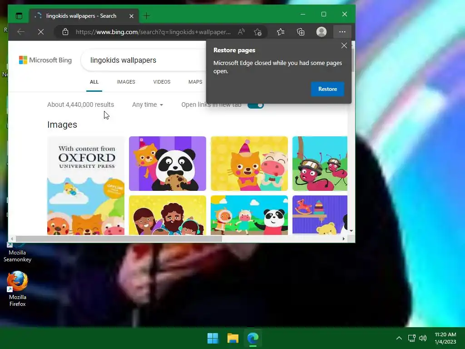This screenshot has width=465, height=349.
Task: Open a new tab with the plus button
Action: pos(147,16)
